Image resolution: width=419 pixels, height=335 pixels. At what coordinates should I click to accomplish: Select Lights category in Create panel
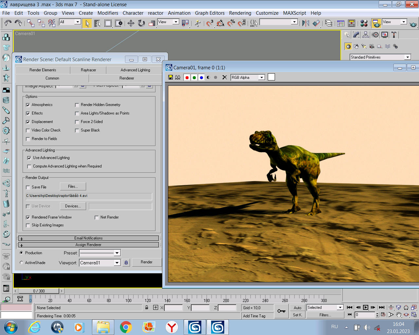(364, 46)
